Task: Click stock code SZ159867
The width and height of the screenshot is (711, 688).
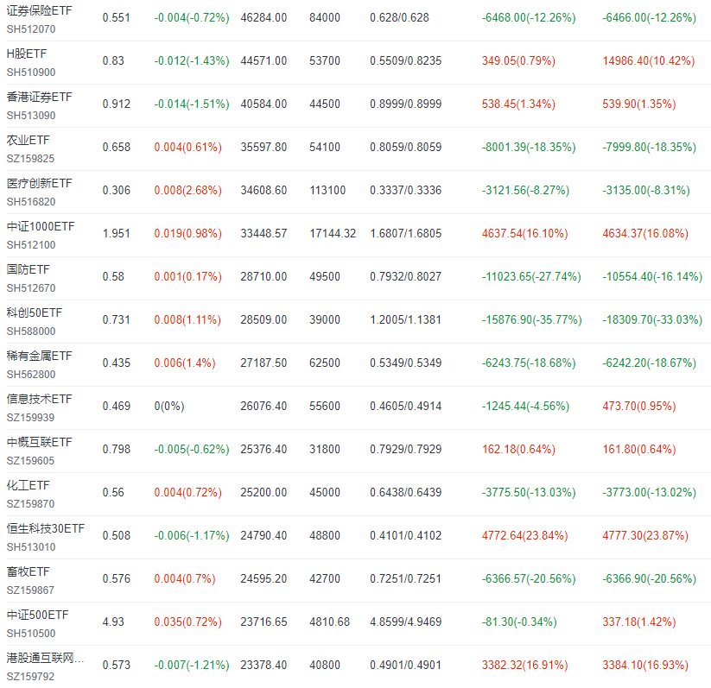Action: click(31, 590)
